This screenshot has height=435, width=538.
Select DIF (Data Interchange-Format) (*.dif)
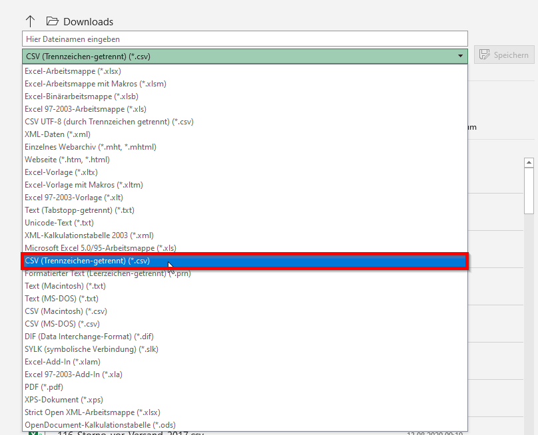point(244,337)
